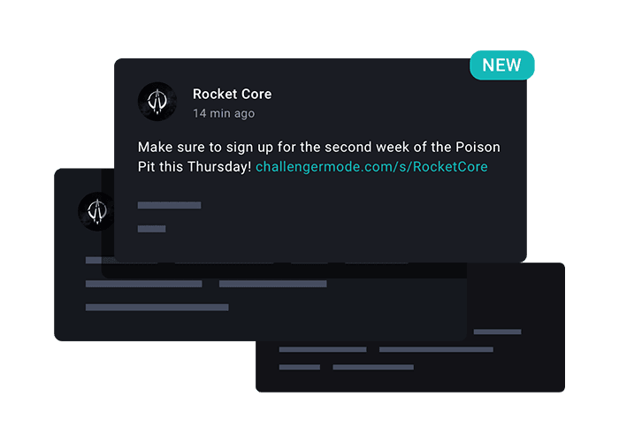Click the "14 min ago" timestamp
619x442 pixels.
[224, 113]
